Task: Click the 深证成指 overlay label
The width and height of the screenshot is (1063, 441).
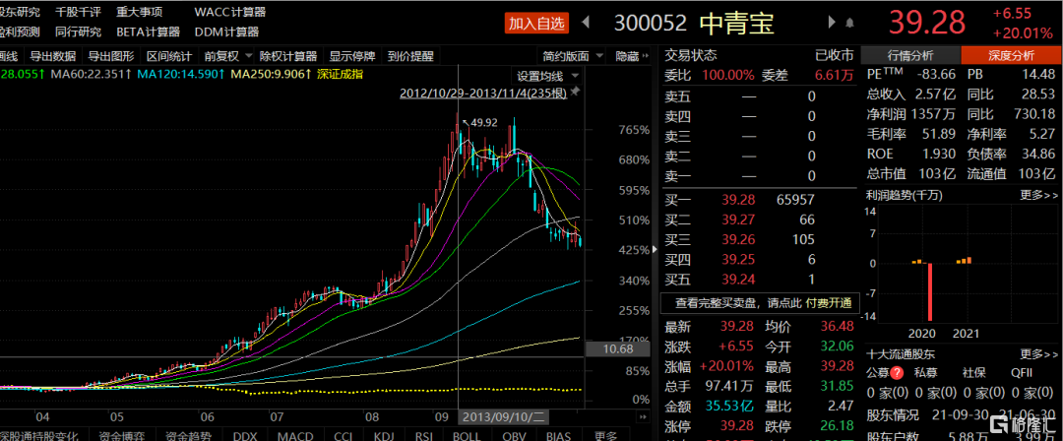Action: tap(340, 74)
